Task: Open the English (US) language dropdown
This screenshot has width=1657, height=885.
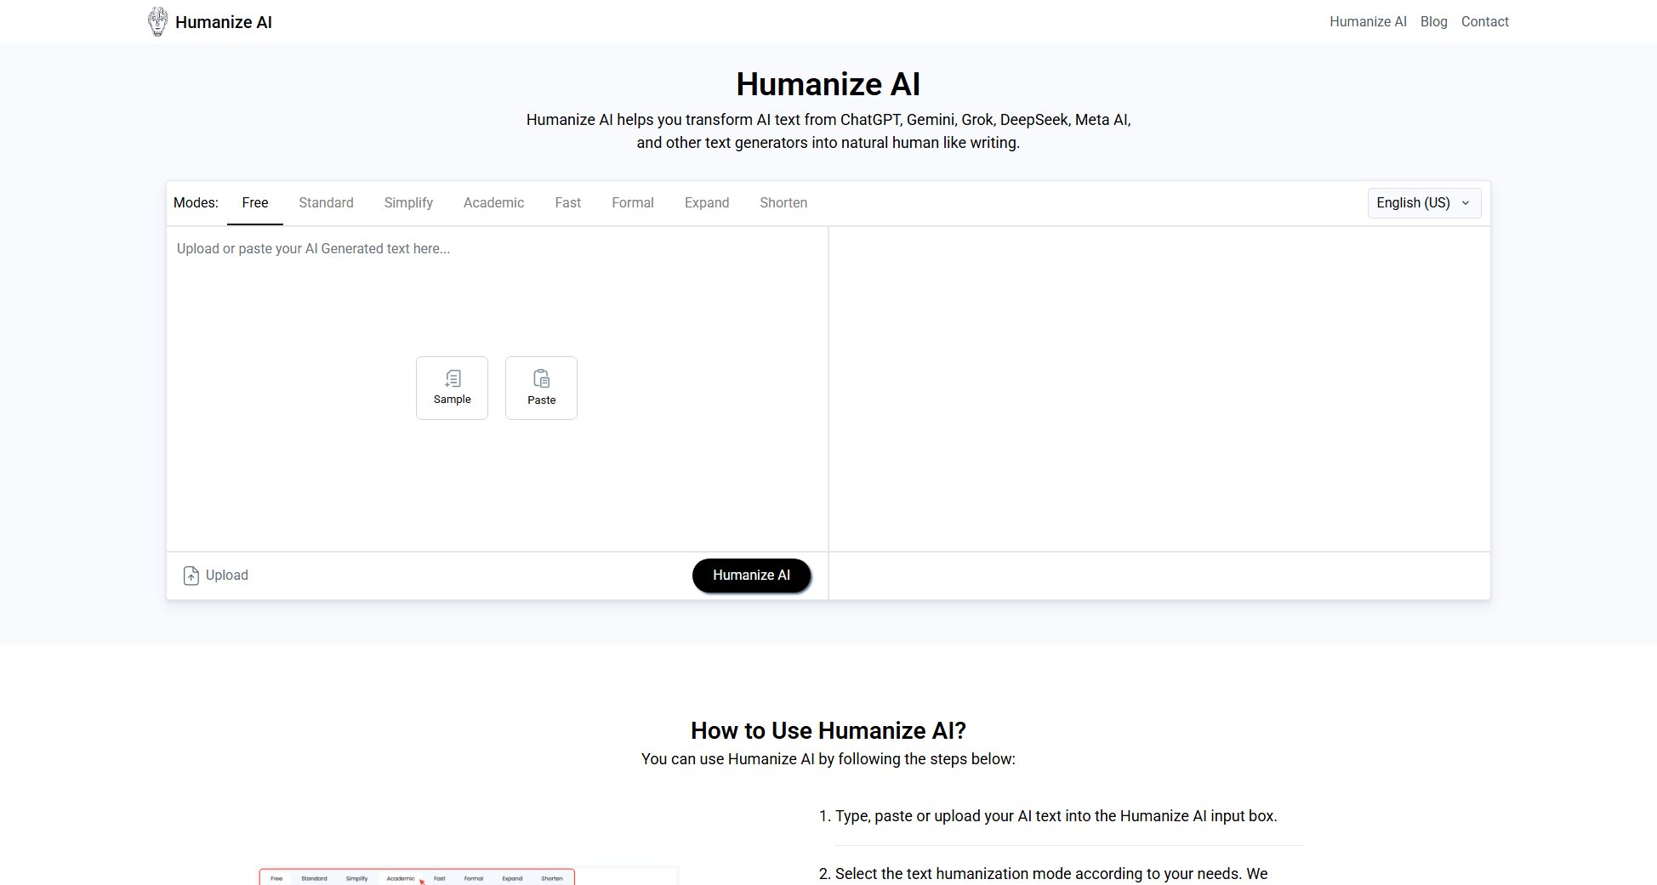Action: point(1424,203)
